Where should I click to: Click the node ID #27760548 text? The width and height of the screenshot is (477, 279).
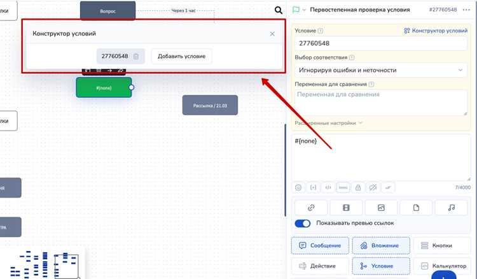(x=443, y=10)
